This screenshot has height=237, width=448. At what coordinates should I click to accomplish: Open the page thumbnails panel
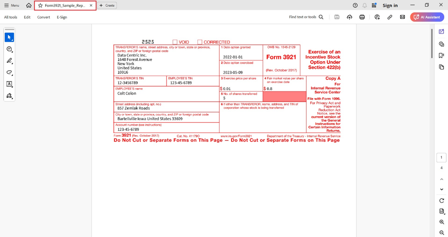point(442,67)
